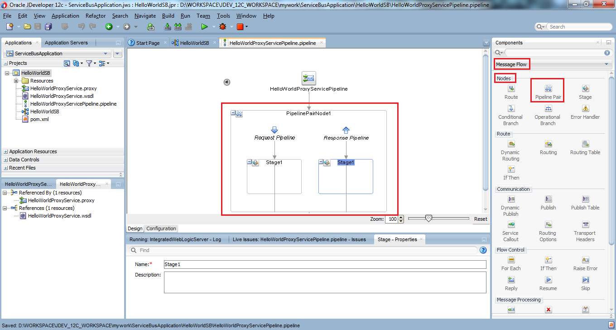Select the For Each component
The width and height of the screenshot is (616, 330).
(x=511, y=264)
